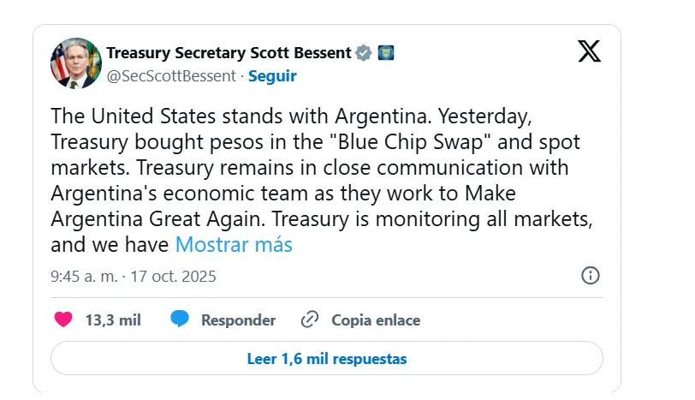This screenshot has width=695, height=400.
Task: Click the X logo icon
Action: click(589, 51)
